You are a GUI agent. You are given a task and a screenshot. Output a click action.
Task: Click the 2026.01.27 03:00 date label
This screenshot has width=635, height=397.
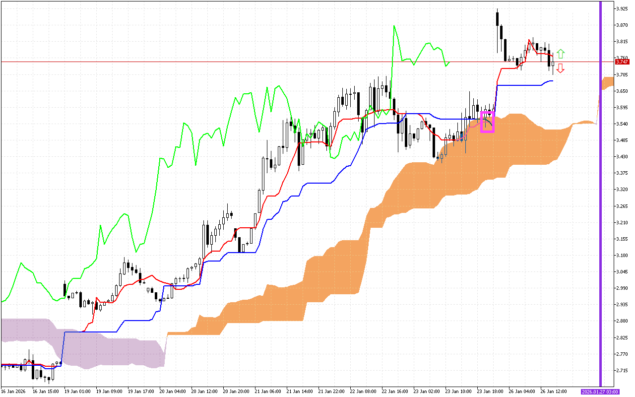tap(599, 392)
